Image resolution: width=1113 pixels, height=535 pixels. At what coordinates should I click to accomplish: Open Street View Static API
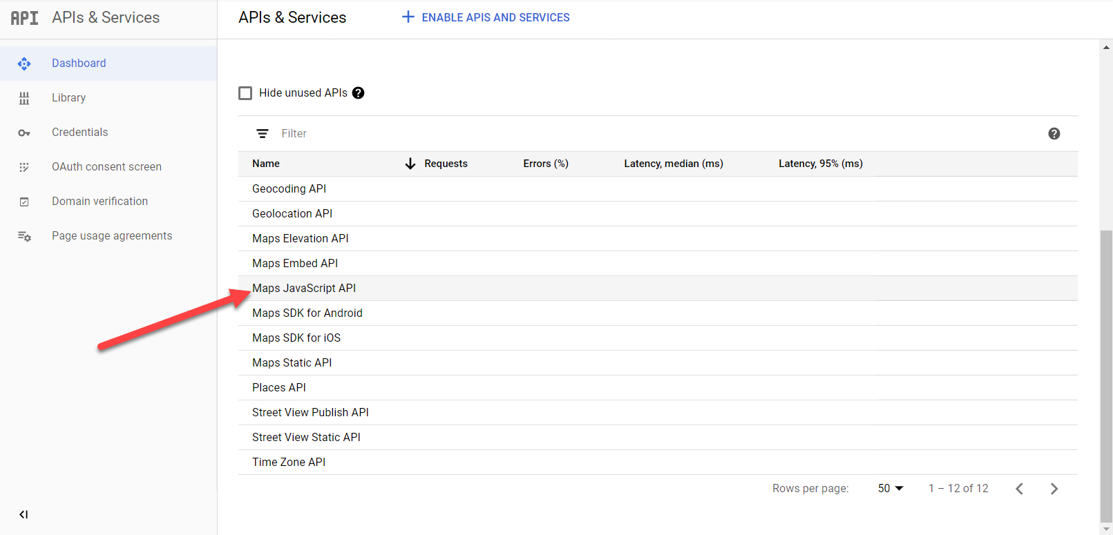[658, 438]
